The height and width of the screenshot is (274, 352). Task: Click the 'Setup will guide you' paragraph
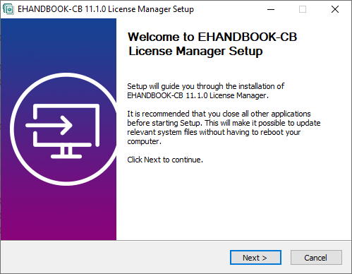[x=205, y=91]
